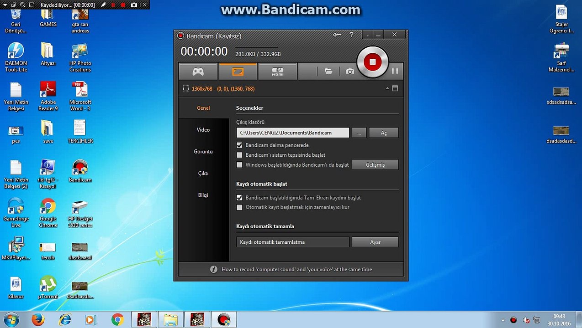582x328 pixels.
Task: Take screenshot with Bandicam camera icon
Action: click(x=350, y=72)
